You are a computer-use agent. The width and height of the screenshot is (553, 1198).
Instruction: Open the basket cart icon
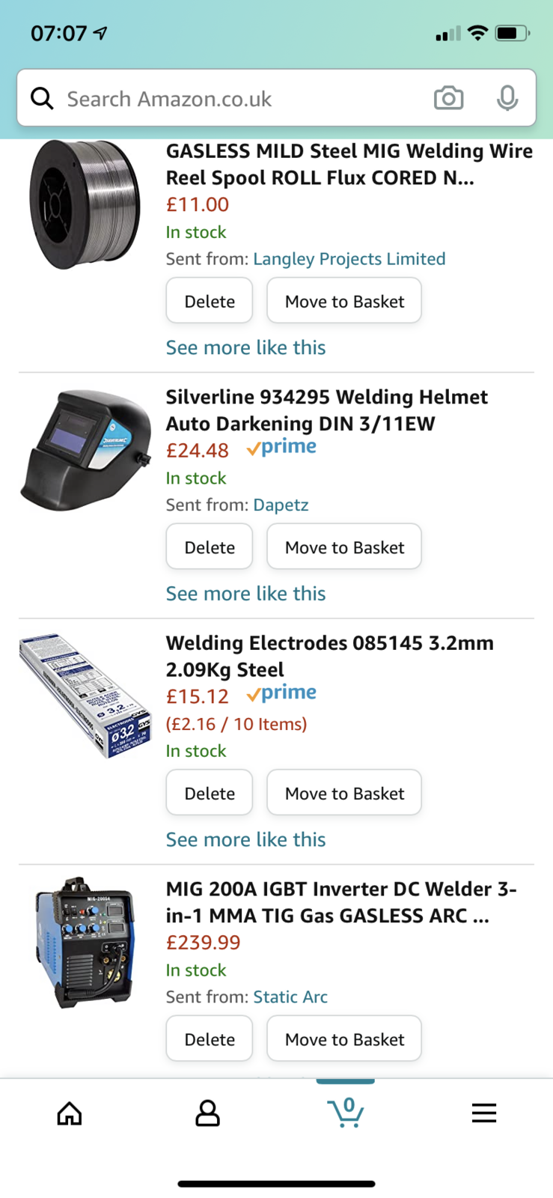tap(346, 1113)
